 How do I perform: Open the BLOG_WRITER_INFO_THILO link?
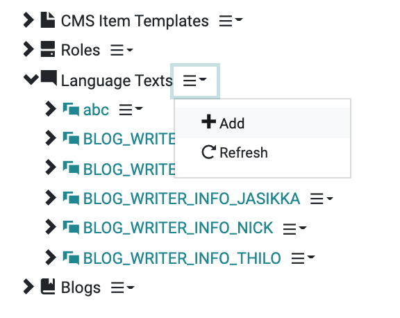point(182,258)
